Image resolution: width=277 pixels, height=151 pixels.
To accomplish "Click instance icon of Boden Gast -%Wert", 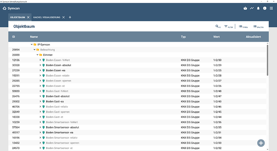I will (43, 91).
